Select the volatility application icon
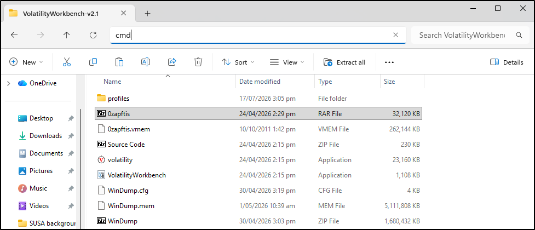 101,160
